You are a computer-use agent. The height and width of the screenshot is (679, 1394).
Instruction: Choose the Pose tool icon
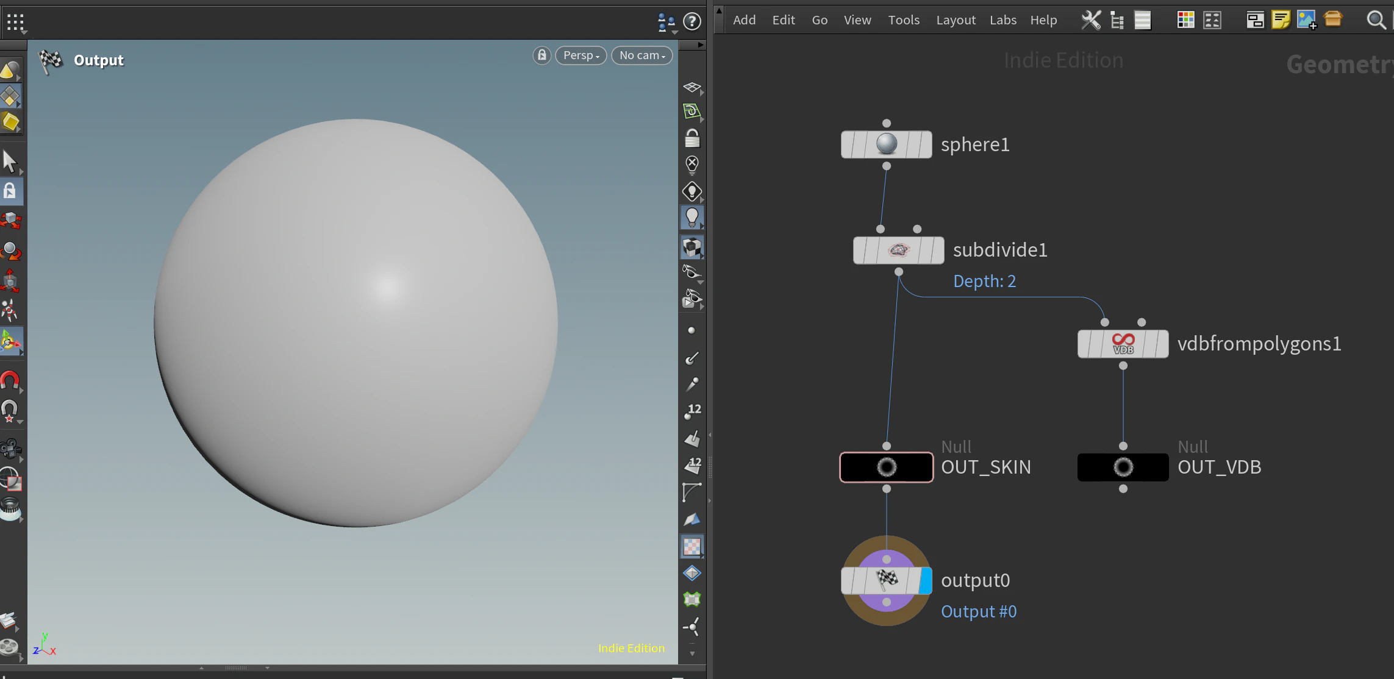(x=10, y=310)
